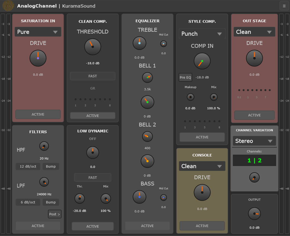This screenshot has width=290, height=236.
Task: Adjust the Bell 1 frequency knob
Action: point(147,78)
